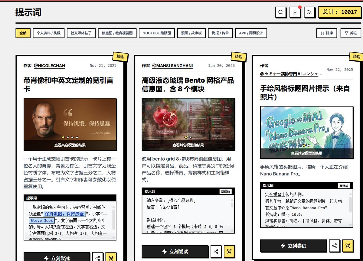Open author link @NICOLECHAN
Viewport: 363px width, 261px height.
tap(49, 66)
